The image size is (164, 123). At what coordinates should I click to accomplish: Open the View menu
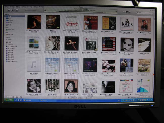pos(18,7)
